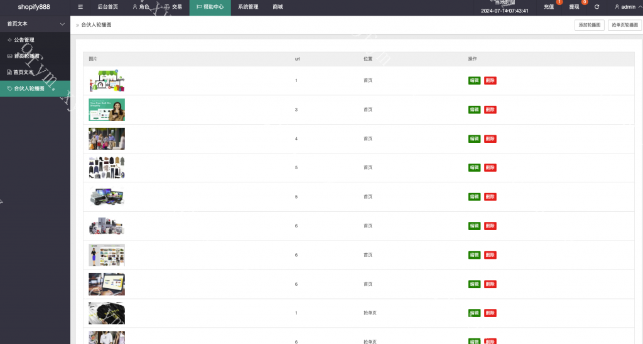Delete the storefront illustration row
Screen dimensions: 643x344
[490, 81]
